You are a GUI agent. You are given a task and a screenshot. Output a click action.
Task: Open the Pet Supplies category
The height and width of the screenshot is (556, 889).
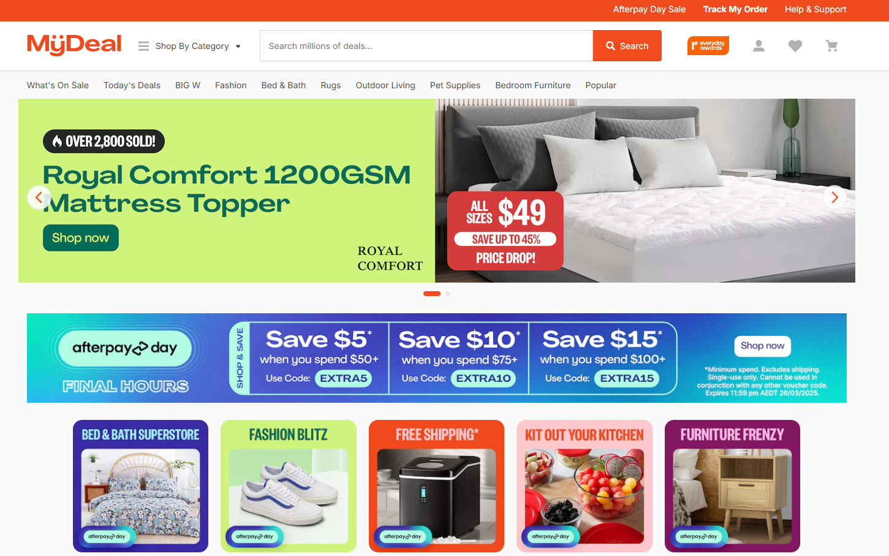click(455, 85)
